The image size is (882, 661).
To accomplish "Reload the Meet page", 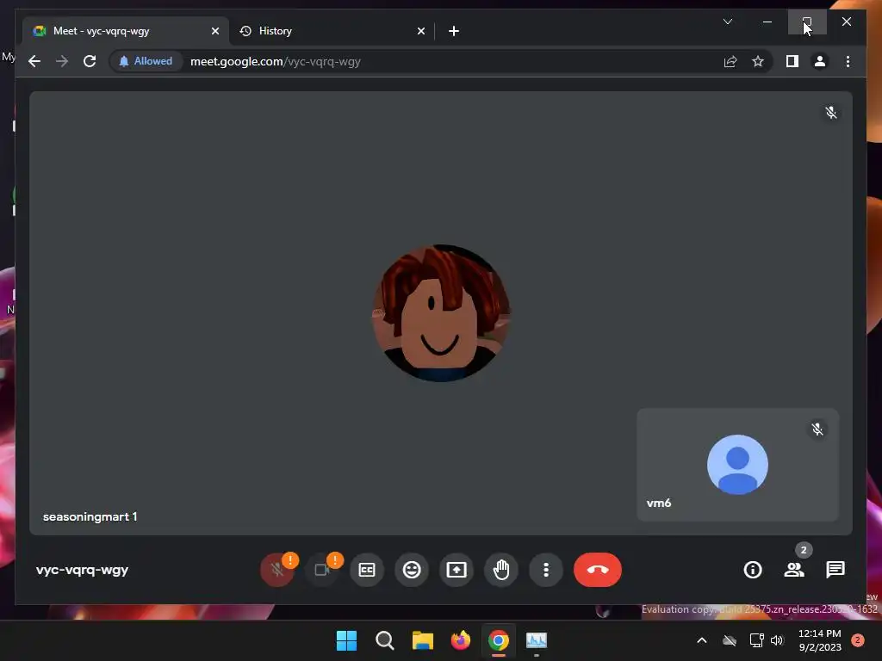I will tap(90, 61).
